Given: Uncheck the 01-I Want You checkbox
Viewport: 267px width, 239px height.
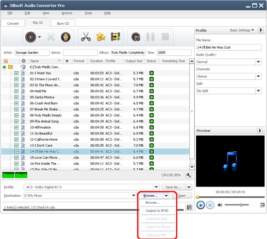Looking at the screenshot, I should click(x=17, y=73).
